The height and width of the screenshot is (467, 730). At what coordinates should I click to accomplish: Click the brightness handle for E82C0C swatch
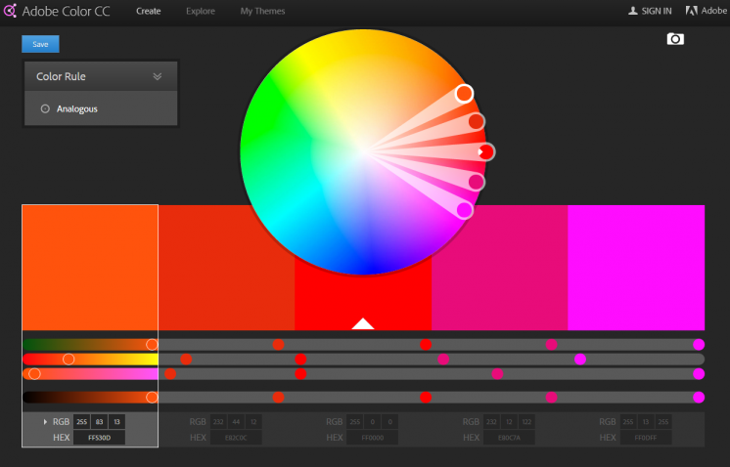point(279,398)
